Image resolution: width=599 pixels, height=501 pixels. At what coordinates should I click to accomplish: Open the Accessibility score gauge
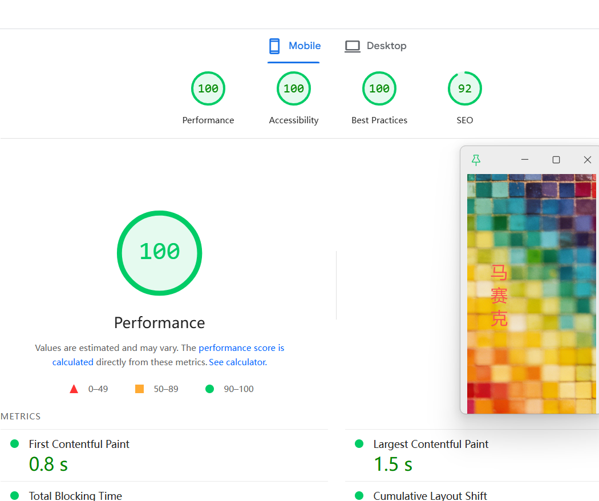pyautogui.click(x=294, y=88)
